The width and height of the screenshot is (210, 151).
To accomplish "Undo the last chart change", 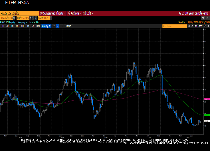I will pos(203,18).
